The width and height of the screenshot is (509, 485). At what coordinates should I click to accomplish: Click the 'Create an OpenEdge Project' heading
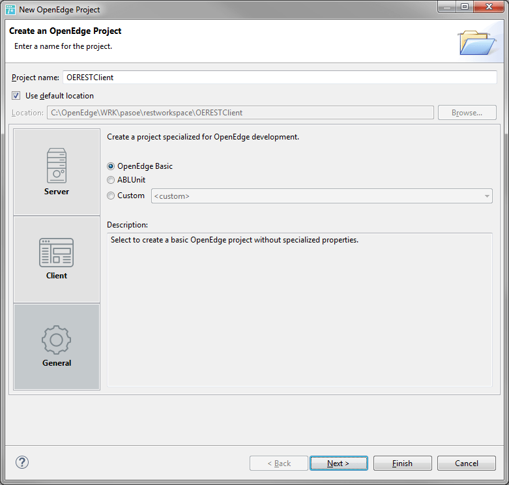click(x=65, y=31)
